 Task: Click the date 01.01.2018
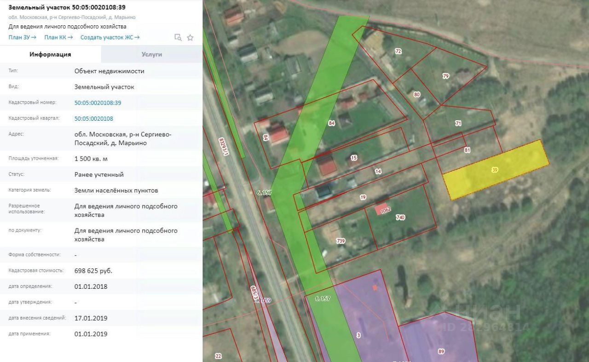coord(91,286)
